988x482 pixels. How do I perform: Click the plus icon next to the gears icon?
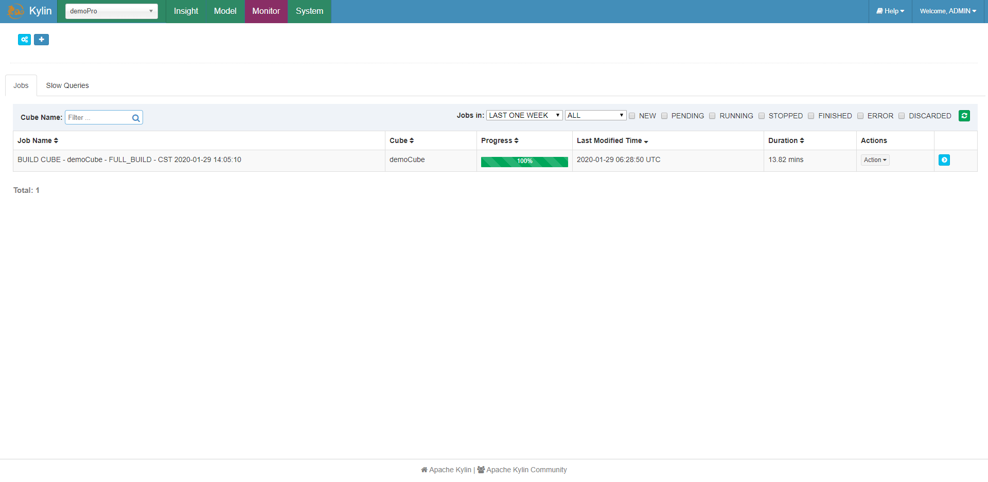point(41,39)
